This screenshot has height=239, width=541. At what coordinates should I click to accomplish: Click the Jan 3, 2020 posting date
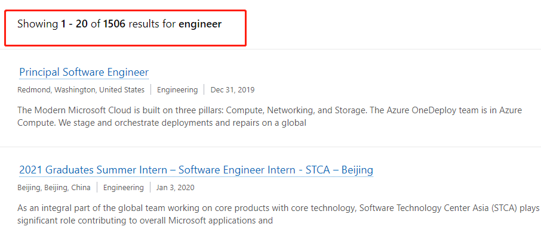pos(175,188)
